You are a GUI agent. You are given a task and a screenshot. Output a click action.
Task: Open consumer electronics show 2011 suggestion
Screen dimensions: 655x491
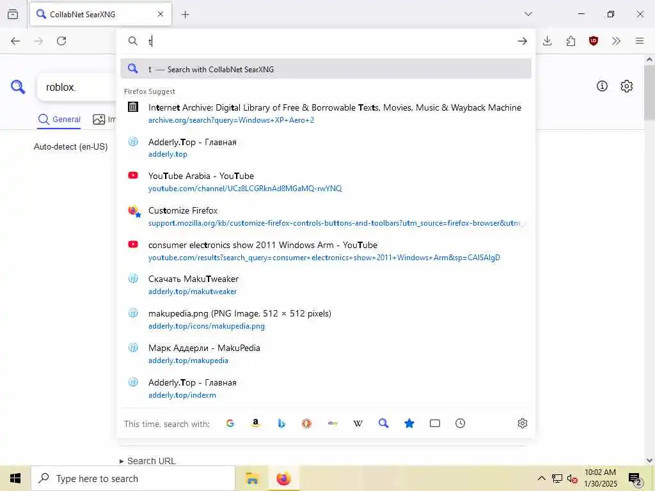coord(326,251)
